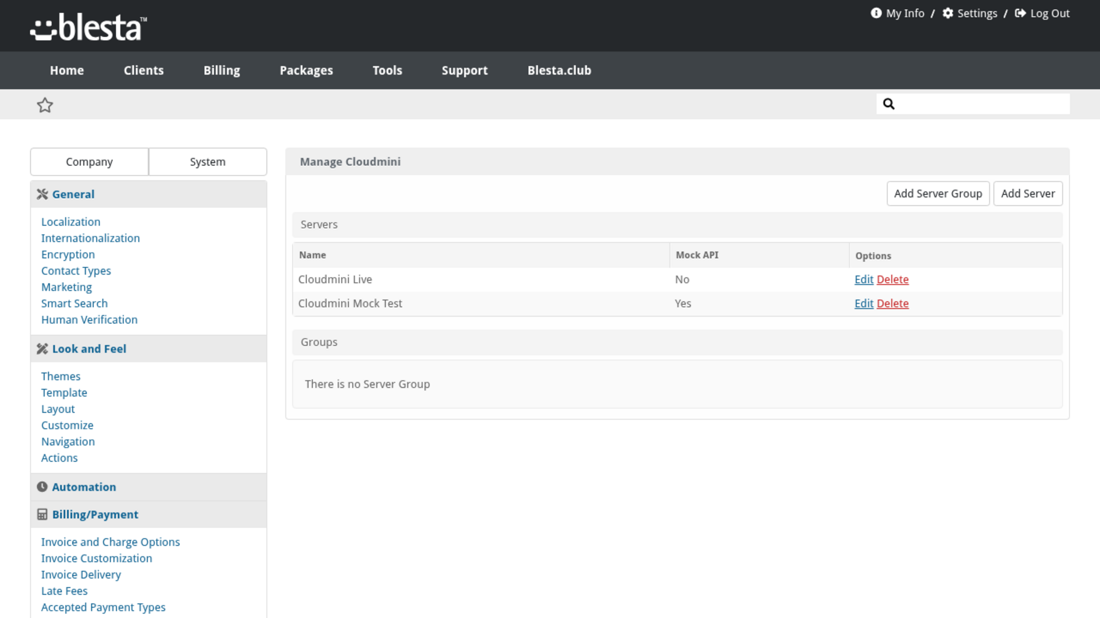
Task: Open the Clients menu
Action: tap(143, 70)
